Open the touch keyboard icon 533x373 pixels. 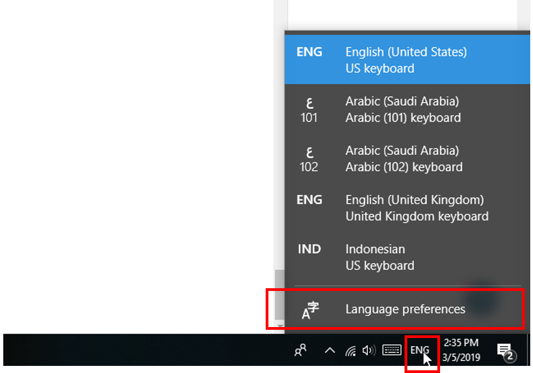pos(391,349)
